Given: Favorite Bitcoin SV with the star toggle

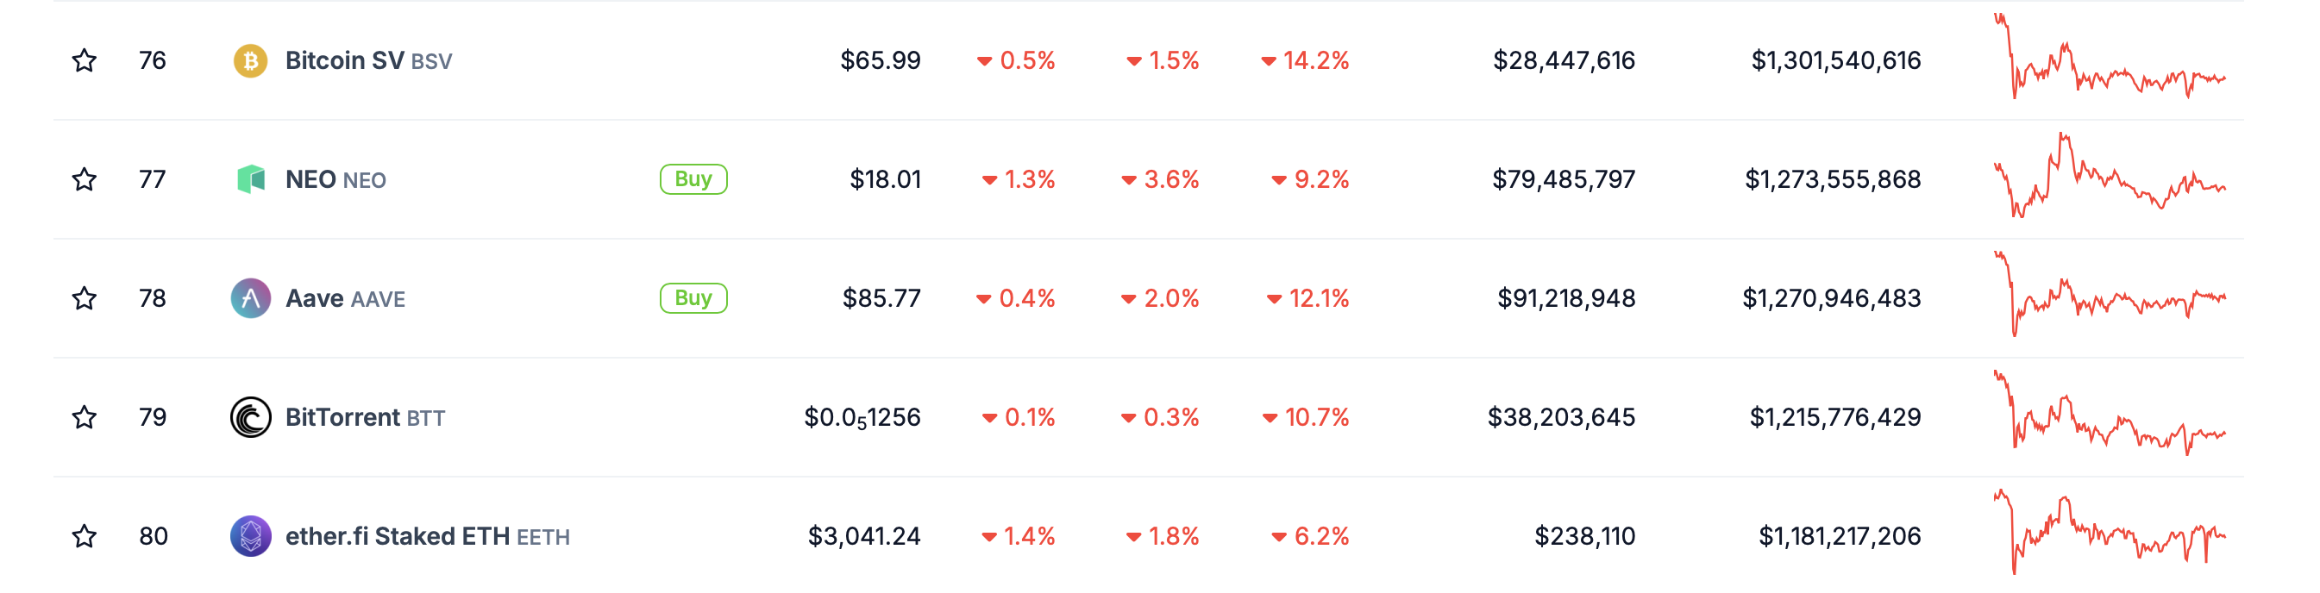Looking at the screenshot, I should coord(85,60).
